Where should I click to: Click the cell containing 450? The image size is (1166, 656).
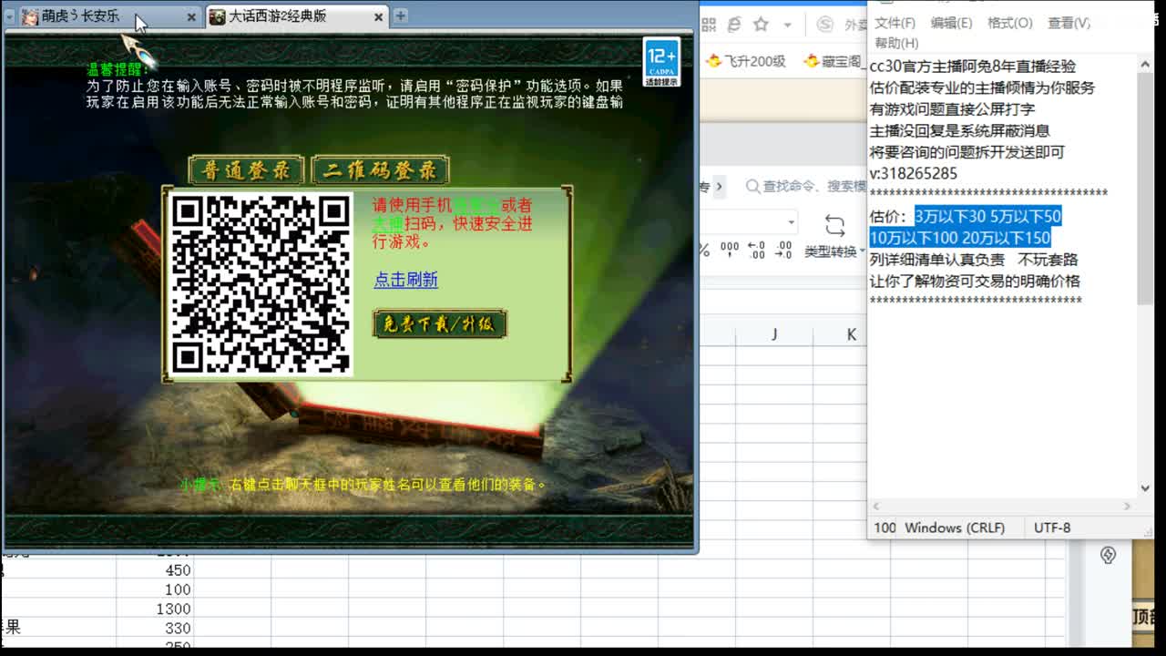155,570
